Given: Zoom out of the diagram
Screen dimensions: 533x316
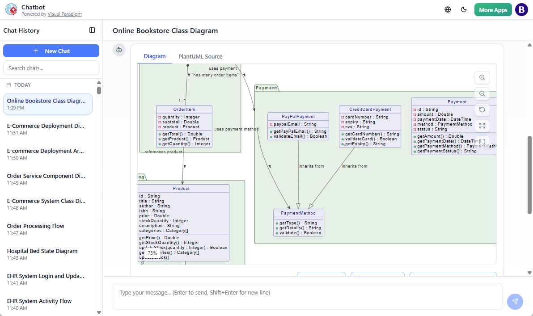Looking at the screenshot, I should coord(482,93).
